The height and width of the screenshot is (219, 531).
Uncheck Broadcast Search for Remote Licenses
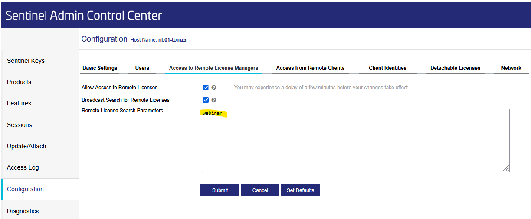[206, 100]
